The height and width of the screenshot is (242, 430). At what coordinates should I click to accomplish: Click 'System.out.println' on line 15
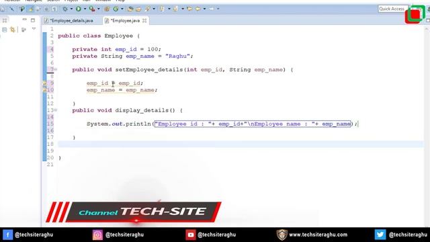click(x=119, y=124)
